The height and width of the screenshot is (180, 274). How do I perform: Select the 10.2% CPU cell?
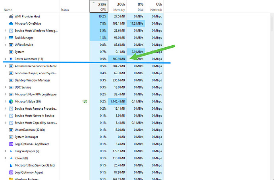tap(99, 16)
